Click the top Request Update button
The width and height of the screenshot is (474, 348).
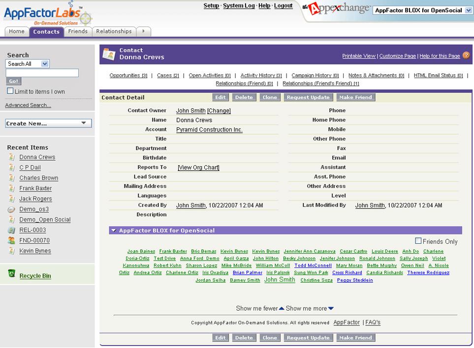click(x=308, y=97)
